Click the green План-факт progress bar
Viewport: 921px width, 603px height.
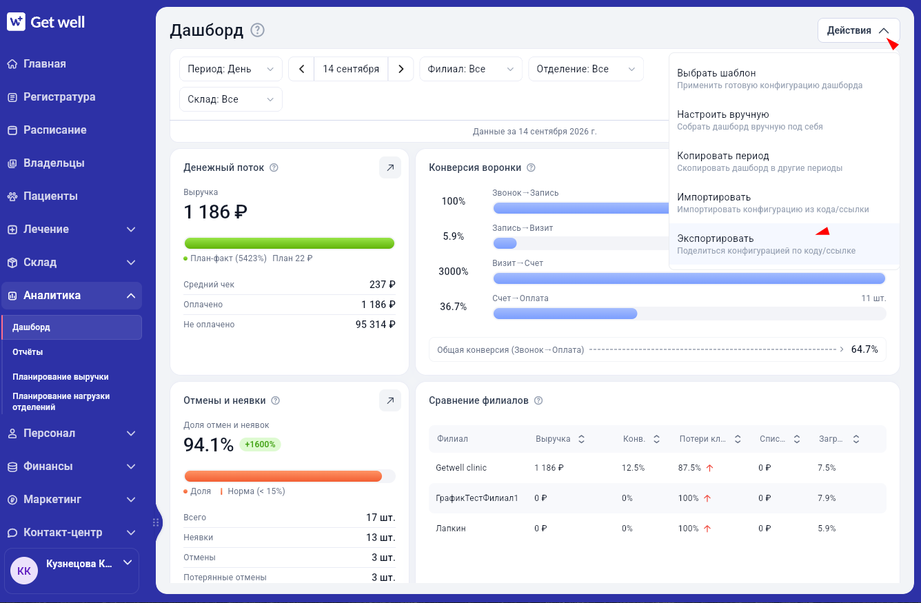[290, 243]
